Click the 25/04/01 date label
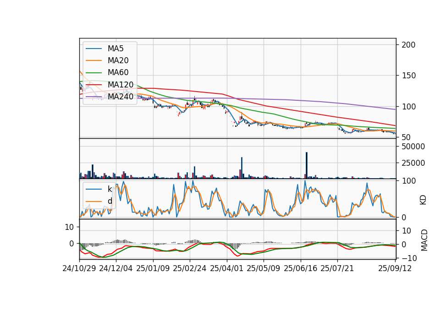 click(227, 269)
